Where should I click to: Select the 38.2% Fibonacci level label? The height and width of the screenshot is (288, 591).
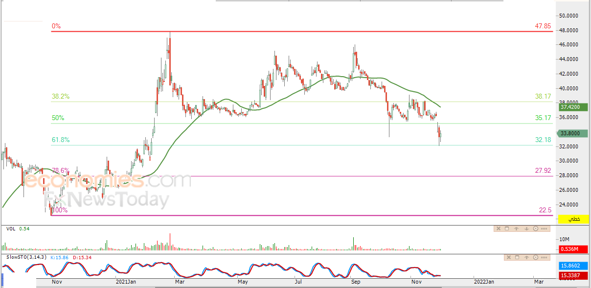(61, 97)
